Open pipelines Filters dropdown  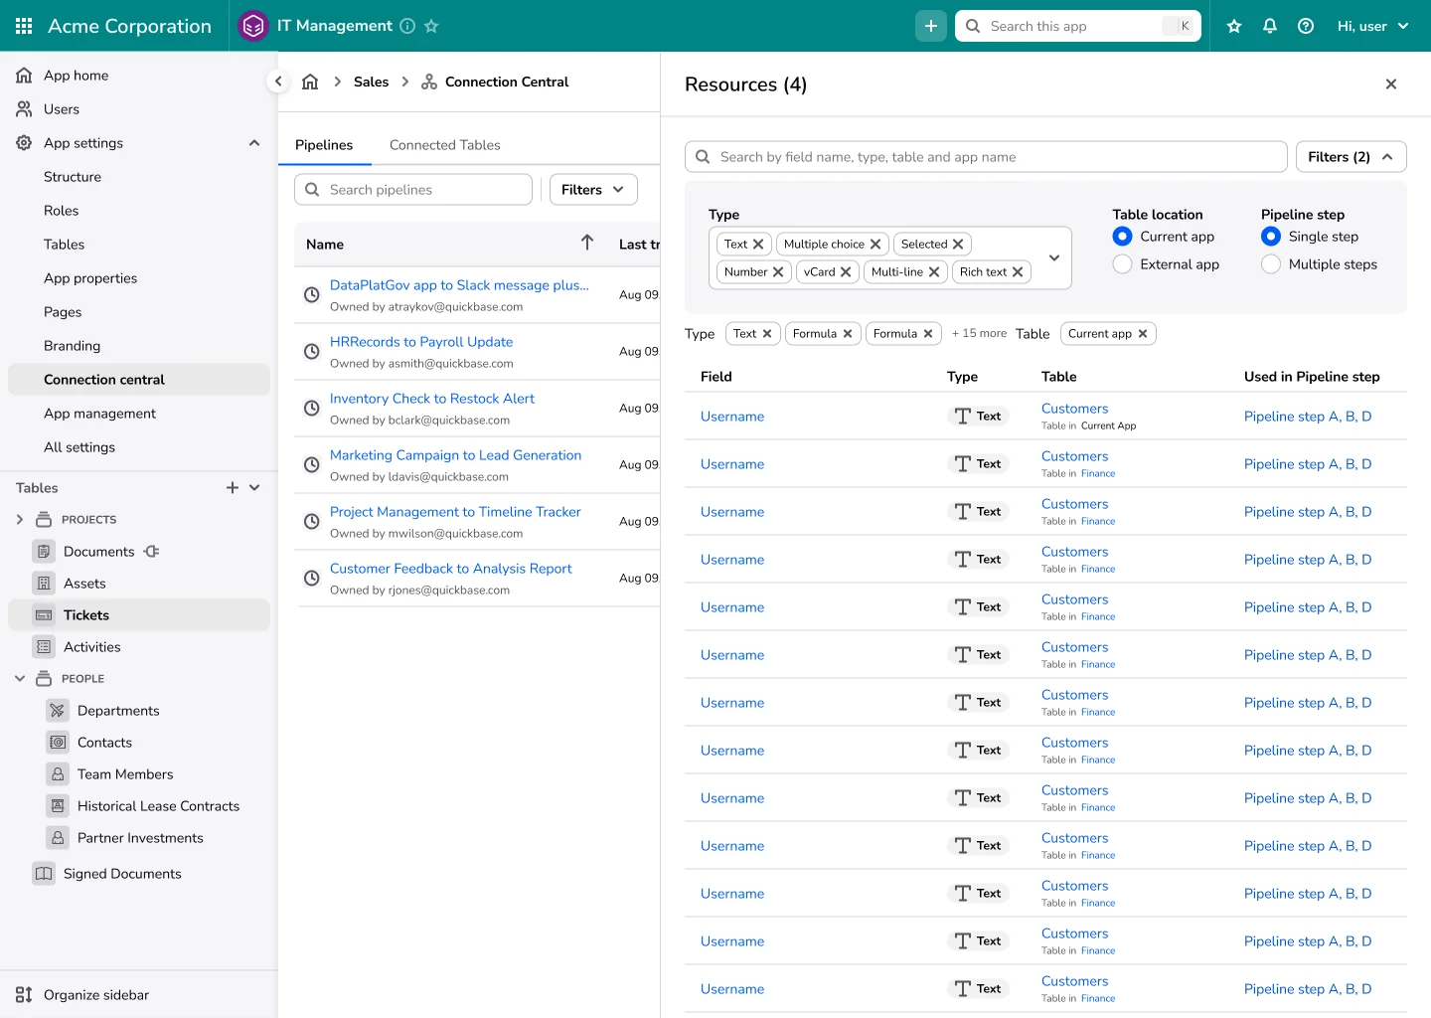pos(593,189)
